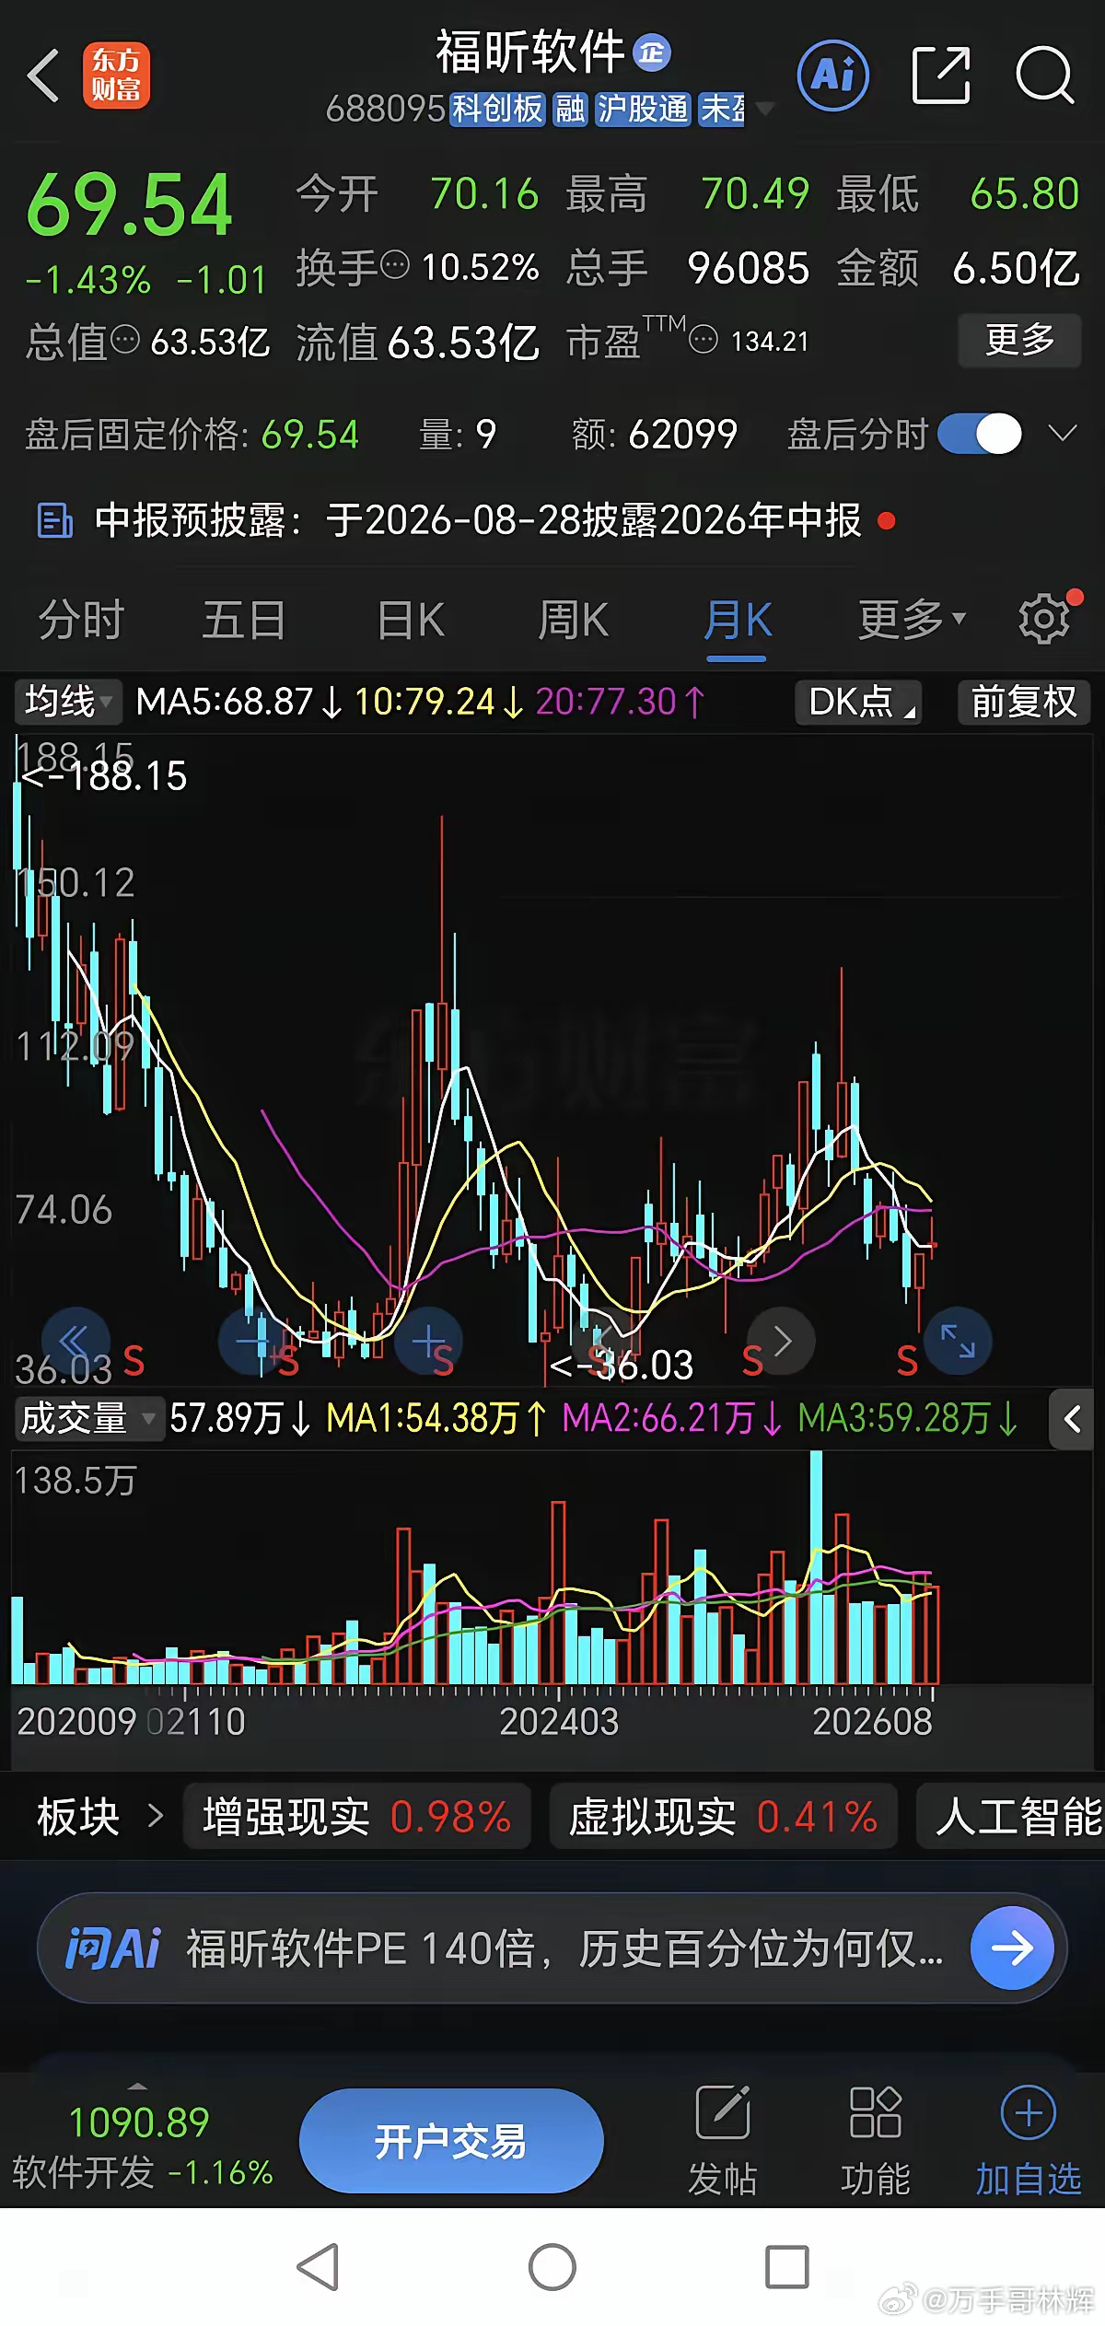1105x2326 pixels.
Task: Open 虚拟现实 0.41% sector chip
Action: 723,1816
